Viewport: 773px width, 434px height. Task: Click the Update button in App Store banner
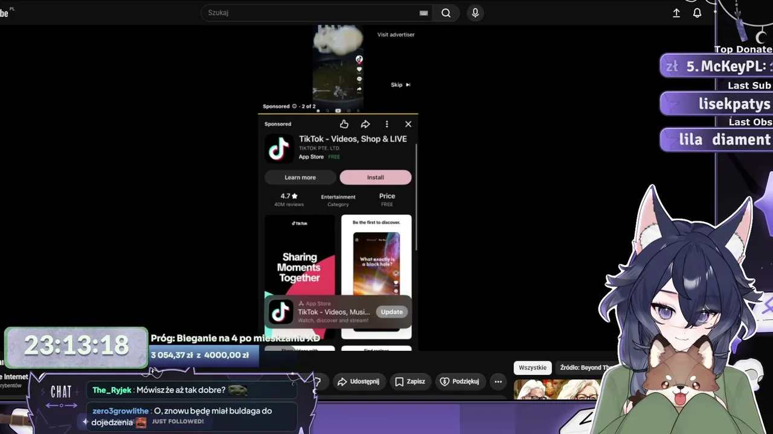391,312
